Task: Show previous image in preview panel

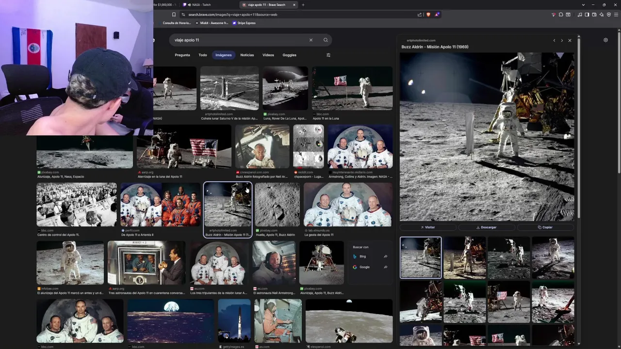Action: point(554,40)
